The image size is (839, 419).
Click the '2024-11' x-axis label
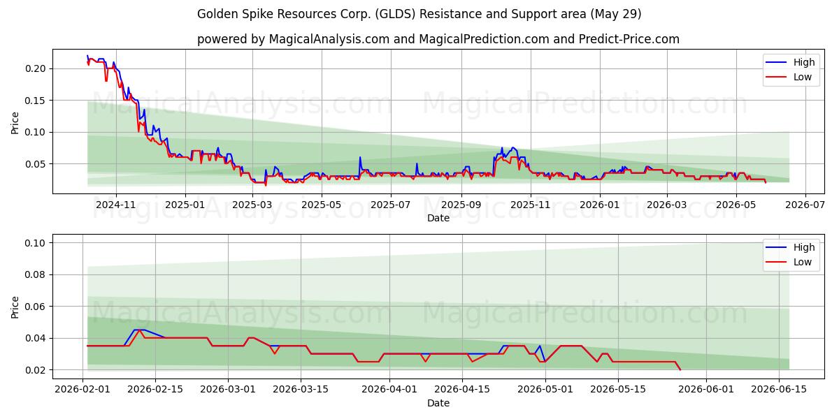[115, 205]
